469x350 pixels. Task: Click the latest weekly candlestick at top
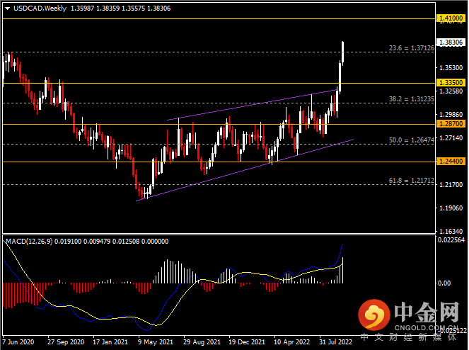[343, 52]
